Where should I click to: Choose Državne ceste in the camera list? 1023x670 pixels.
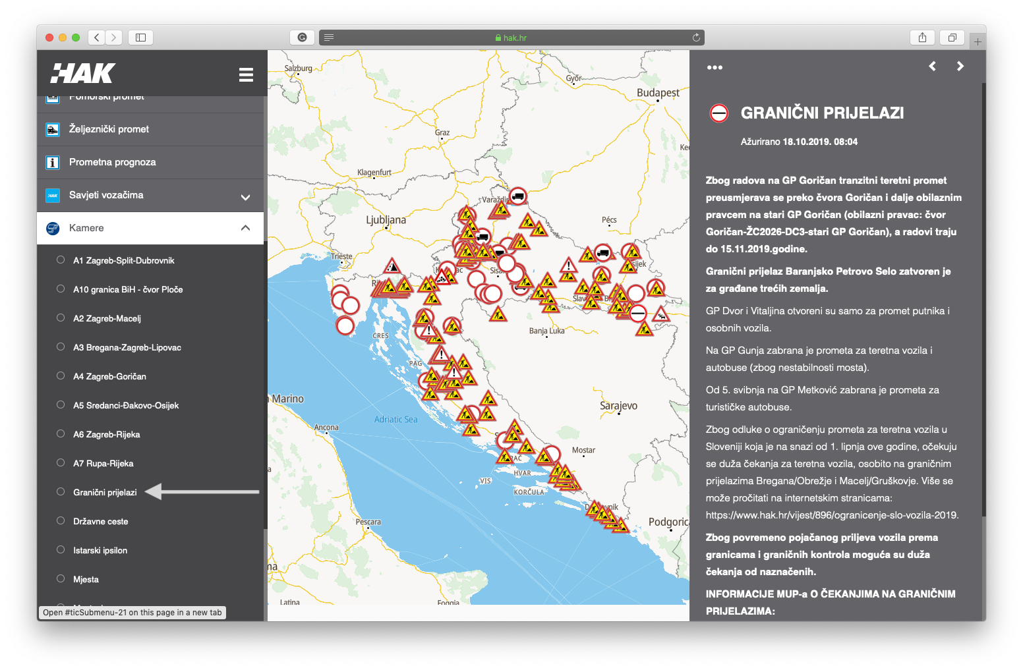coord(100,521)
